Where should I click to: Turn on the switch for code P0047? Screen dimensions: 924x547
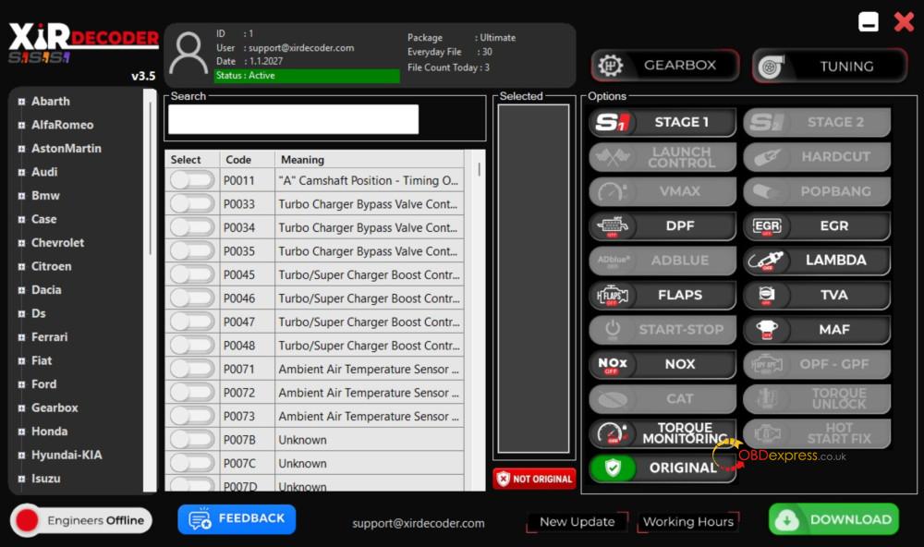pyautogui.click(x=192, y=322)
